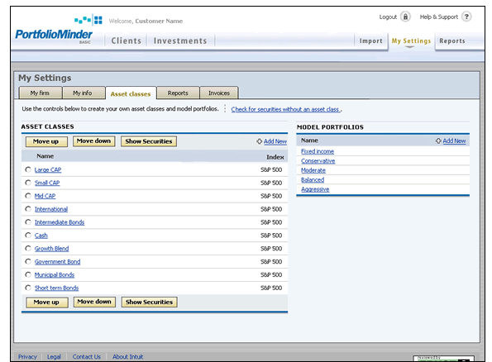Click the plus icon beside Model Portfolios Add New
The height and width of the screenshot is (362, 492).
click(x=438, y=141)
